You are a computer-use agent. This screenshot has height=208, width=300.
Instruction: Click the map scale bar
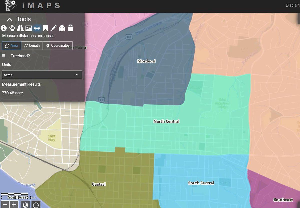pos(14,194)
